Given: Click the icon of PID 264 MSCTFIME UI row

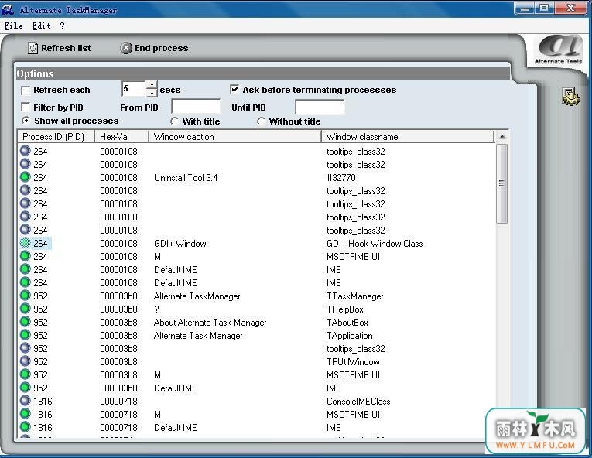Looking at the screenshot, I should pyautogui.click(x=26, y=256).
